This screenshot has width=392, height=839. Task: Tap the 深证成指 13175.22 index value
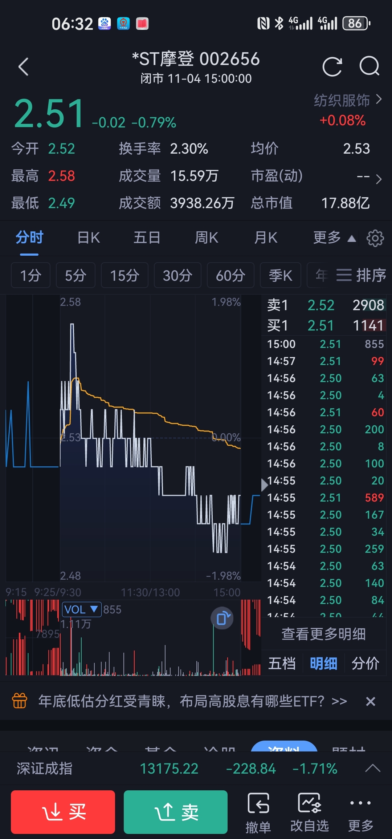169,769
